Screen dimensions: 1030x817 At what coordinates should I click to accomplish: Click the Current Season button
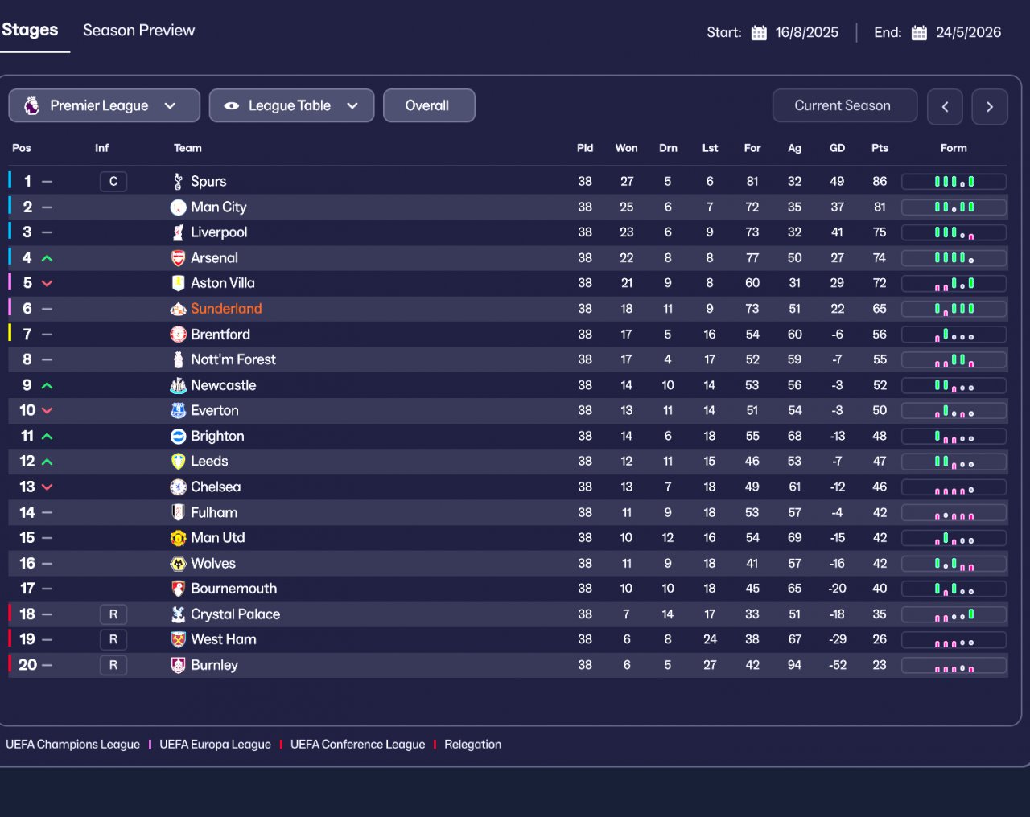(843, 105)
